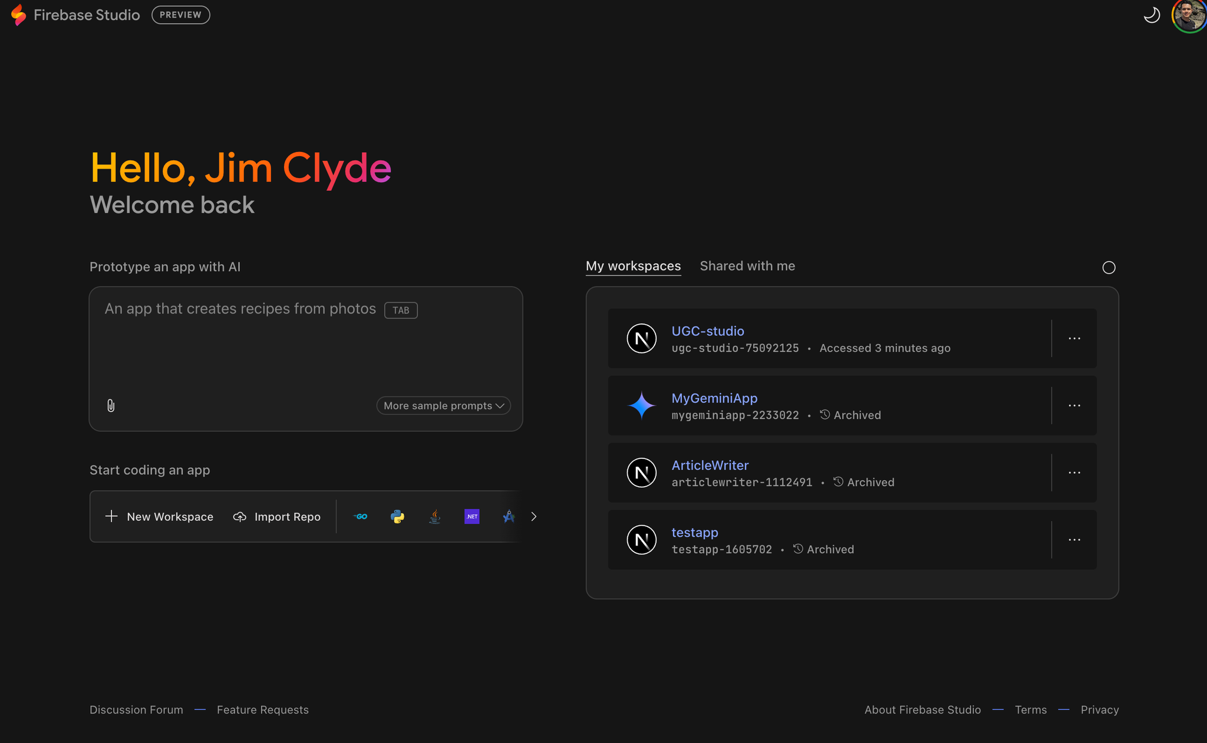The image size is (1207, 743).
Task: Show more templates with the right chevron
Action: 534,517
